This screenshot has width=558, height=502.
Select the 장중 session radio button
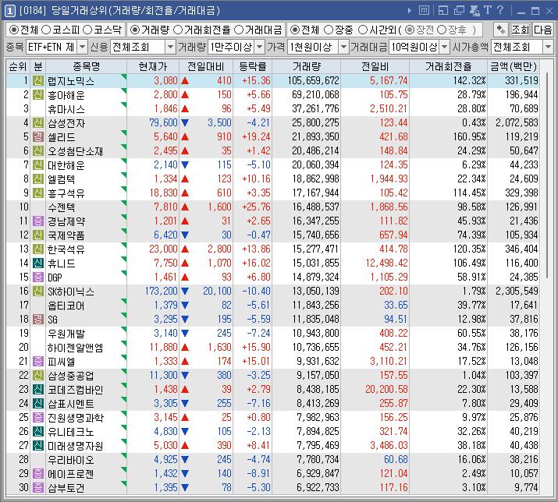pos(329,30)
